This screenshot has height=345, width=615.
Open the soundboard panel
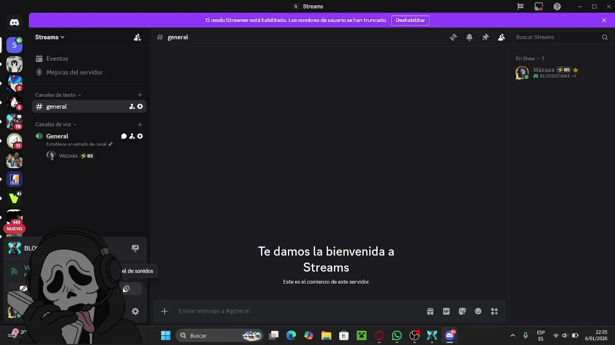tap(126, 288)
